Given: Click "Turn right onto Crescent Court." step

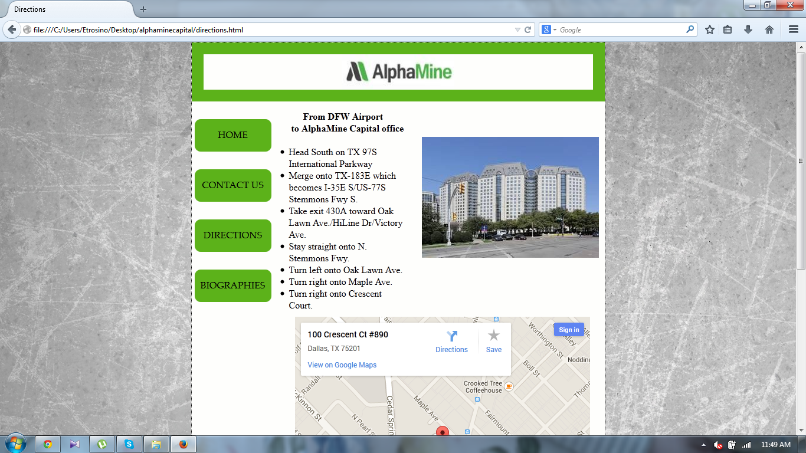Looking at the screenshot, I should tap(335, 300).
